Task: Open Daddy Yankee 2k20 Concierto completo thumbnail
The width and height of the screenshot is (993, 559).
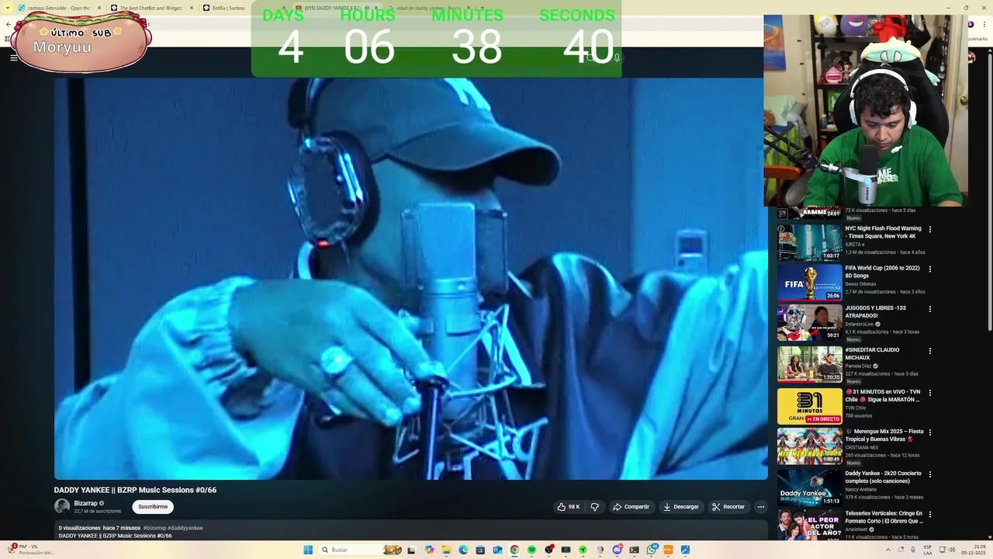Action: tap(810, 488)
